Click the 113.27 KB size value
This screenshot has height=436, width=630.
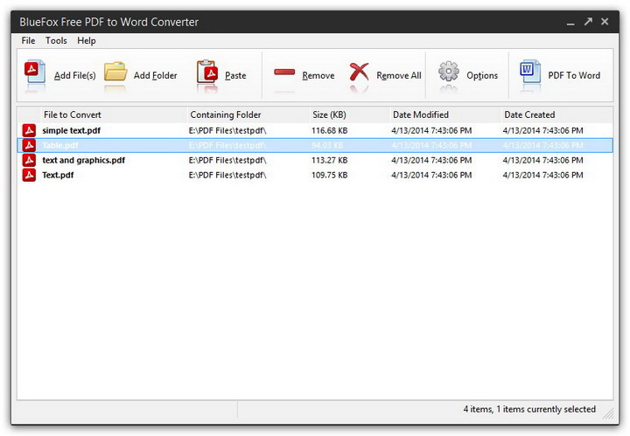point(330,160)
